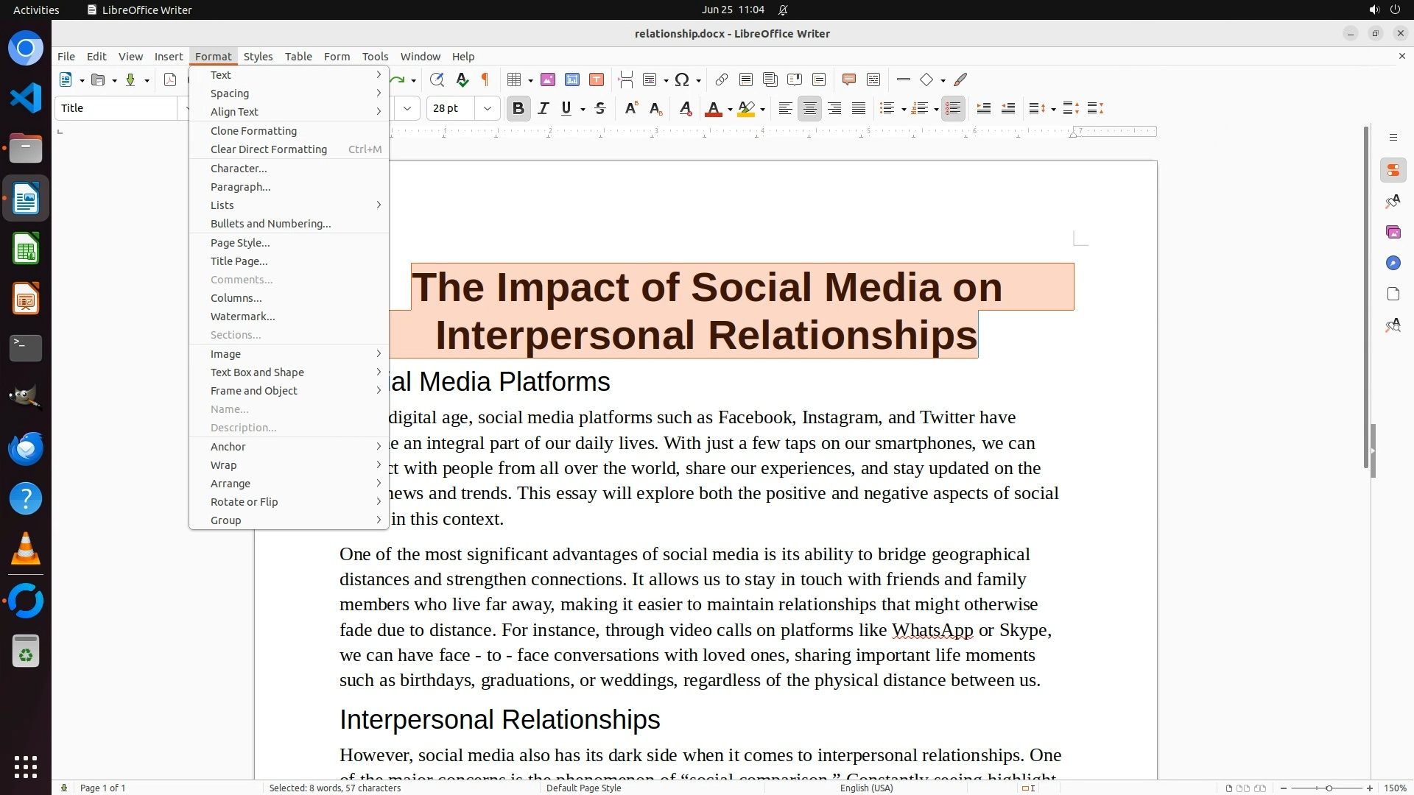Click the red font color swatch
This screenshot has height=795, width=1414.
pyautogui.click(x=712, y=109)
